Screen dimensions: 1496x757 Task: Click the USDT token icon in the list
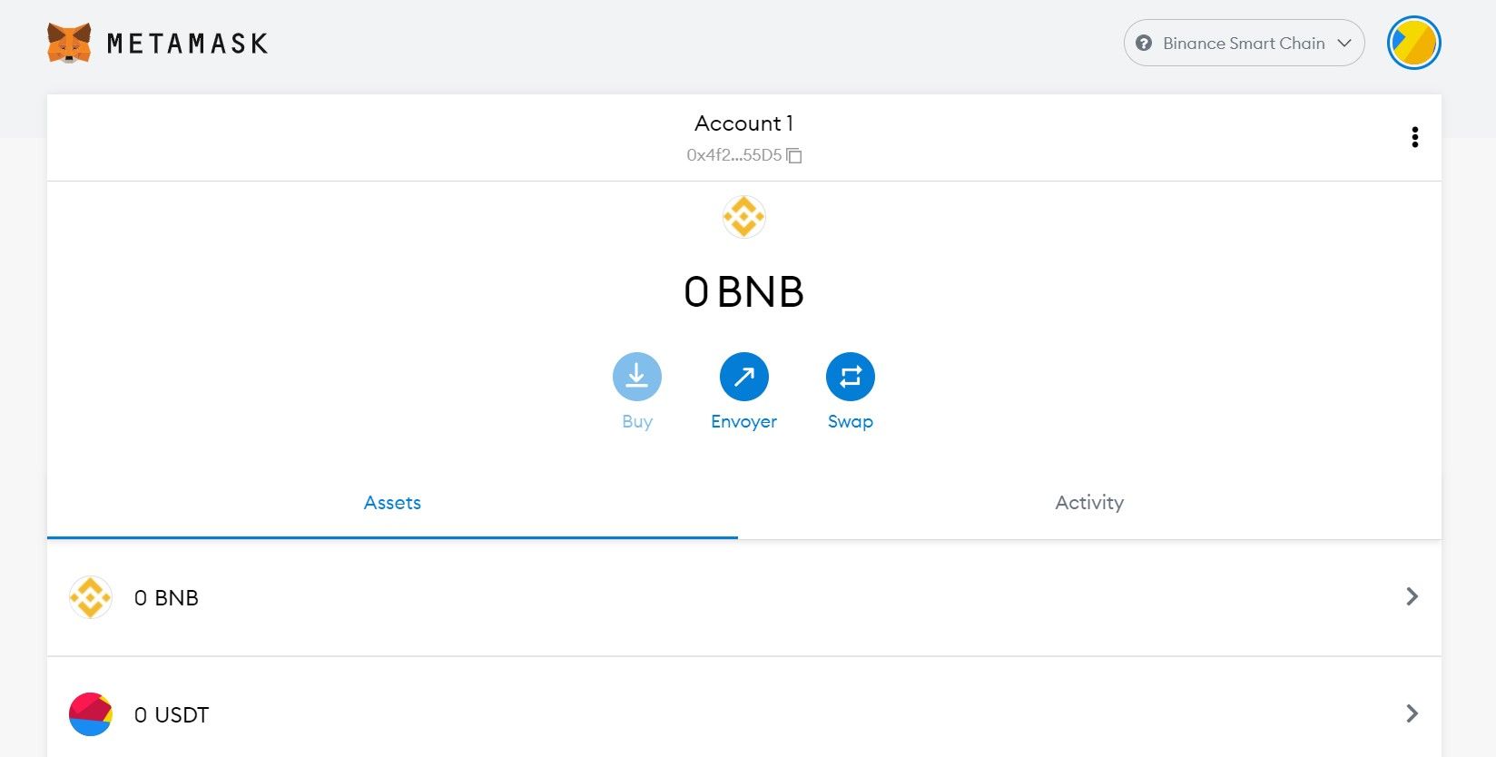tap(91, 714)
